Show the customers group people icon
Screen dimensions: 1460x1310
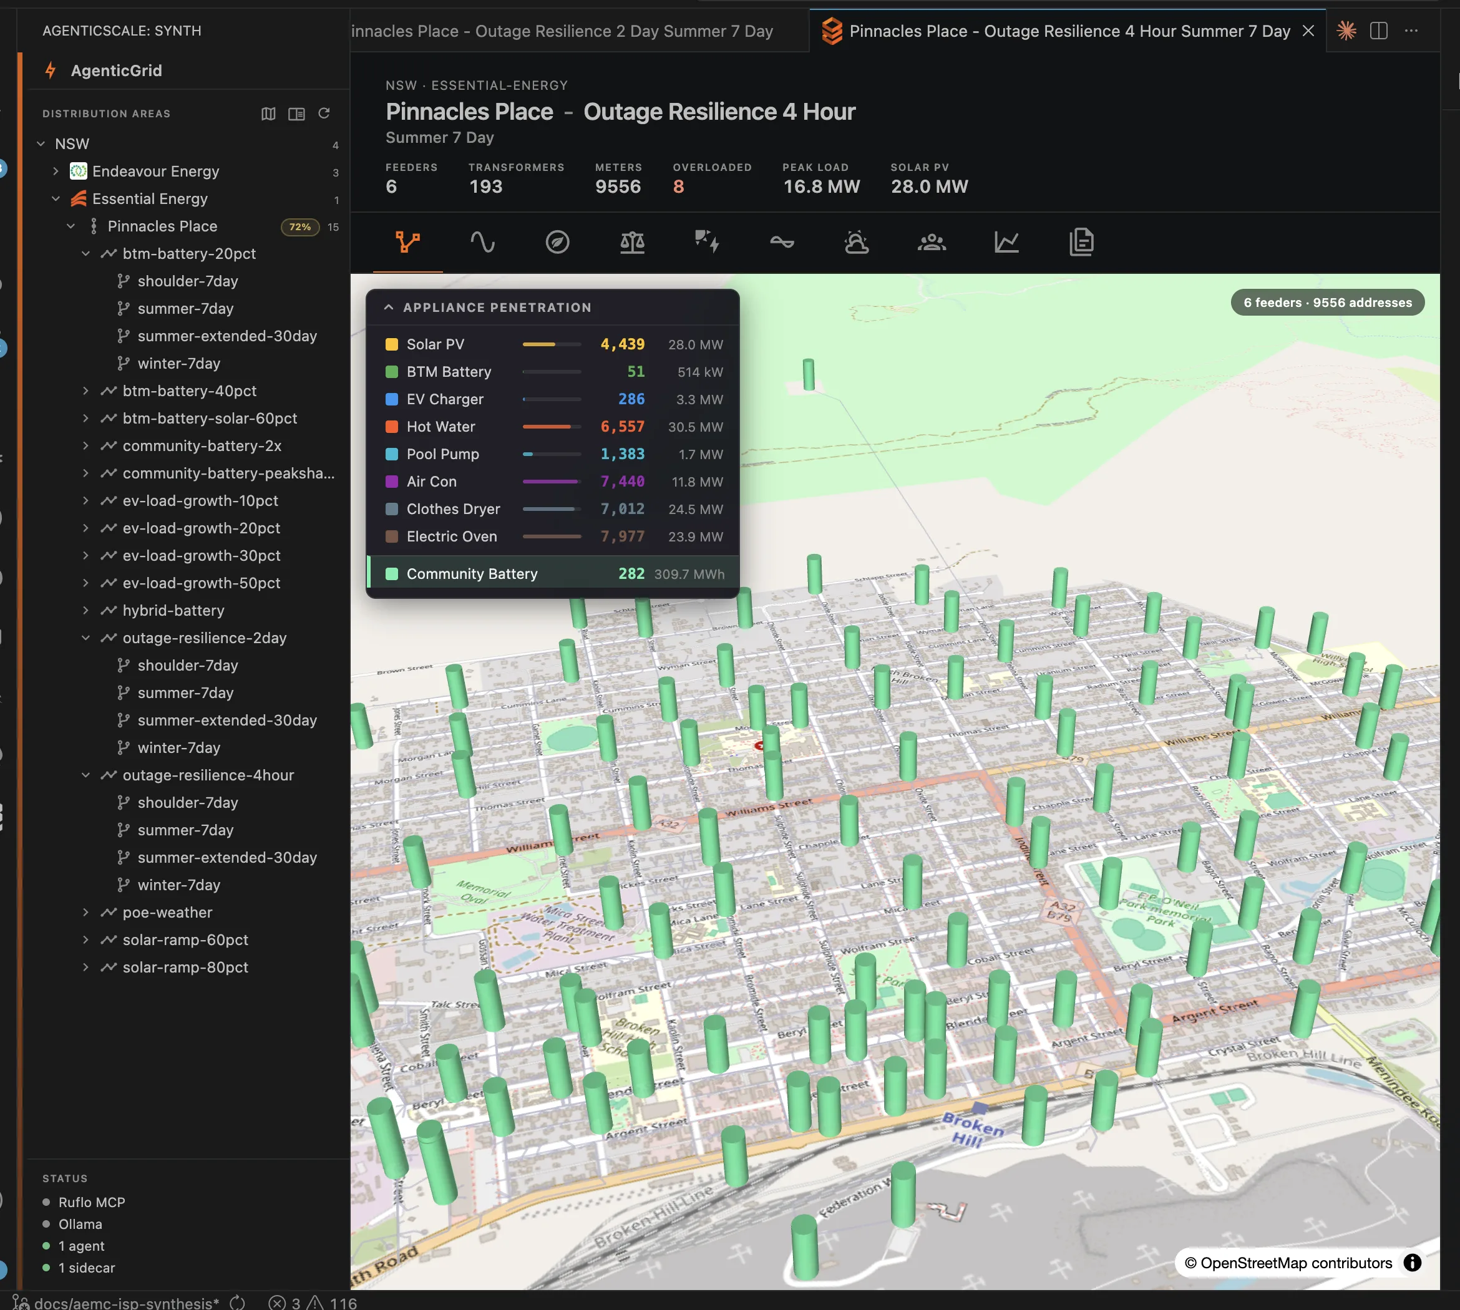[x=932, y=242]
